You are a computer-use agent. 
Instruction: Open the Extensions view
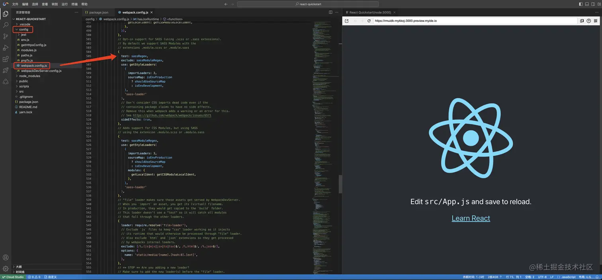(6, 59)
